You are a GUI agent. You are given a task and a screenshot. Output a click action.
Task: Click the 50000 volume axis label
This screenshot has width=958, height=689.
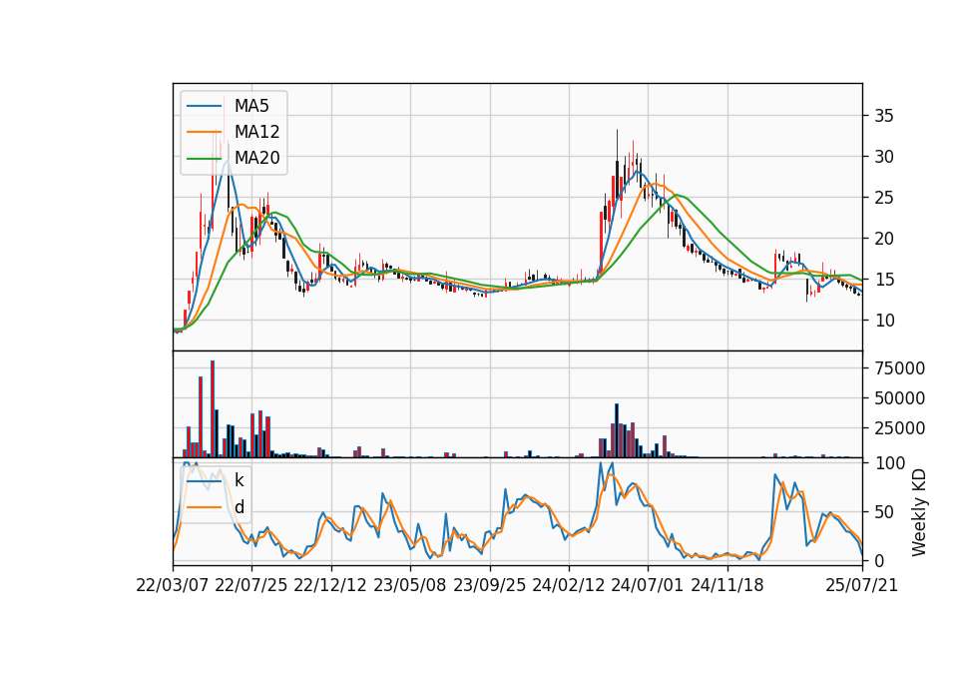point(900,398)
